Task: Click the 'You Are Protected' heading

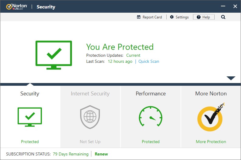Action: tap(120, 47)
